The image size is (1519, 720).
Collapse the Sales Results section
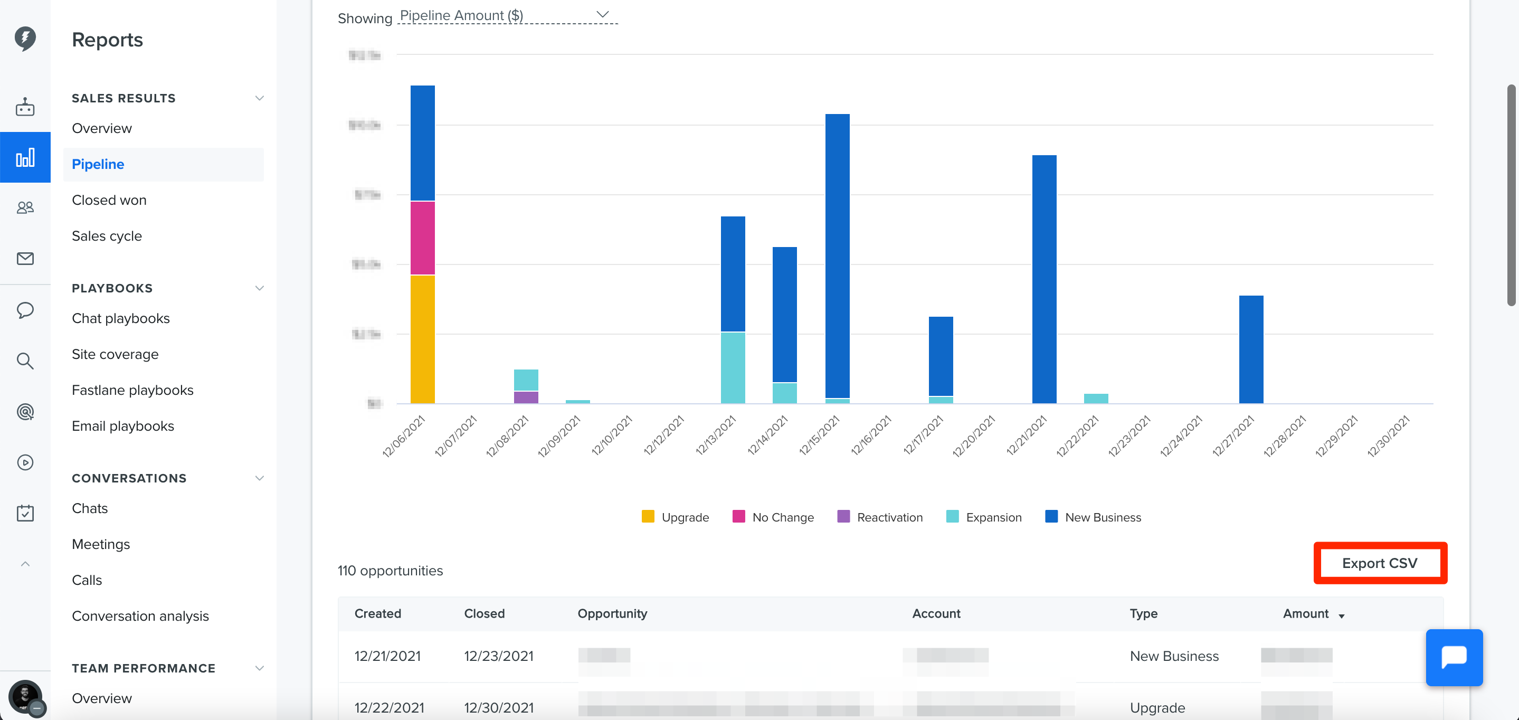[x=259, y=98]
